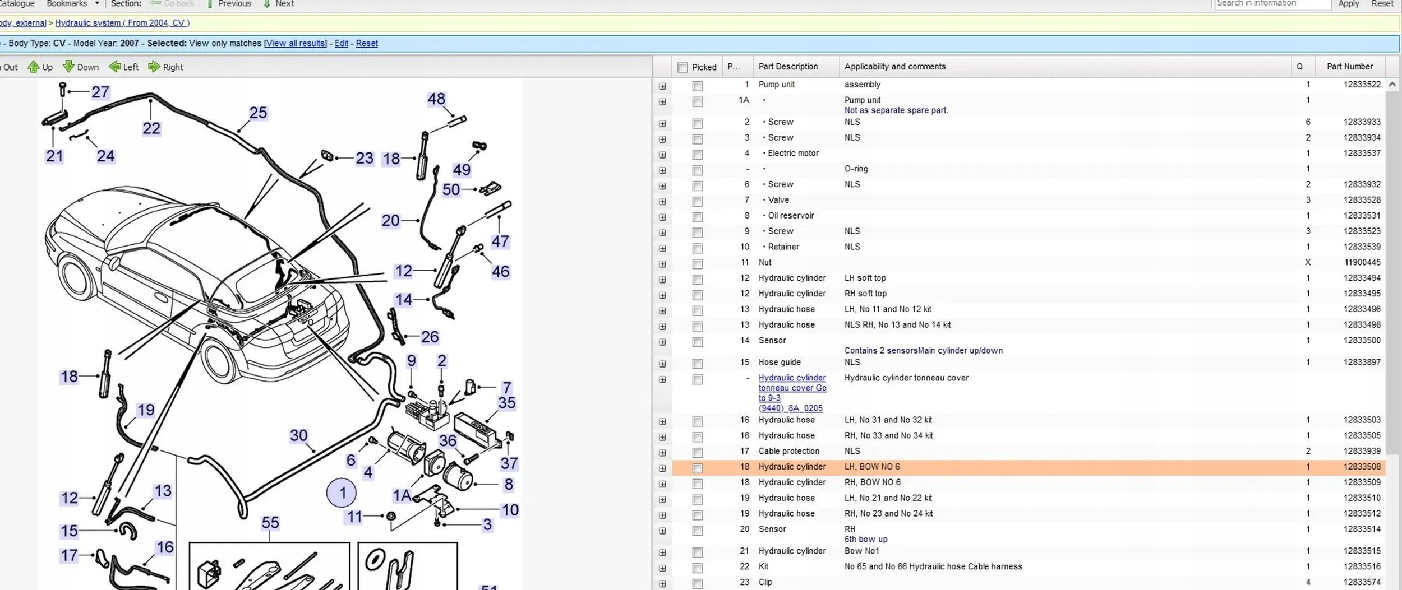Viewport: 1402px width, 590px height.
Task: Click callout 8 oil reservoir
Action: pos(509,484)
